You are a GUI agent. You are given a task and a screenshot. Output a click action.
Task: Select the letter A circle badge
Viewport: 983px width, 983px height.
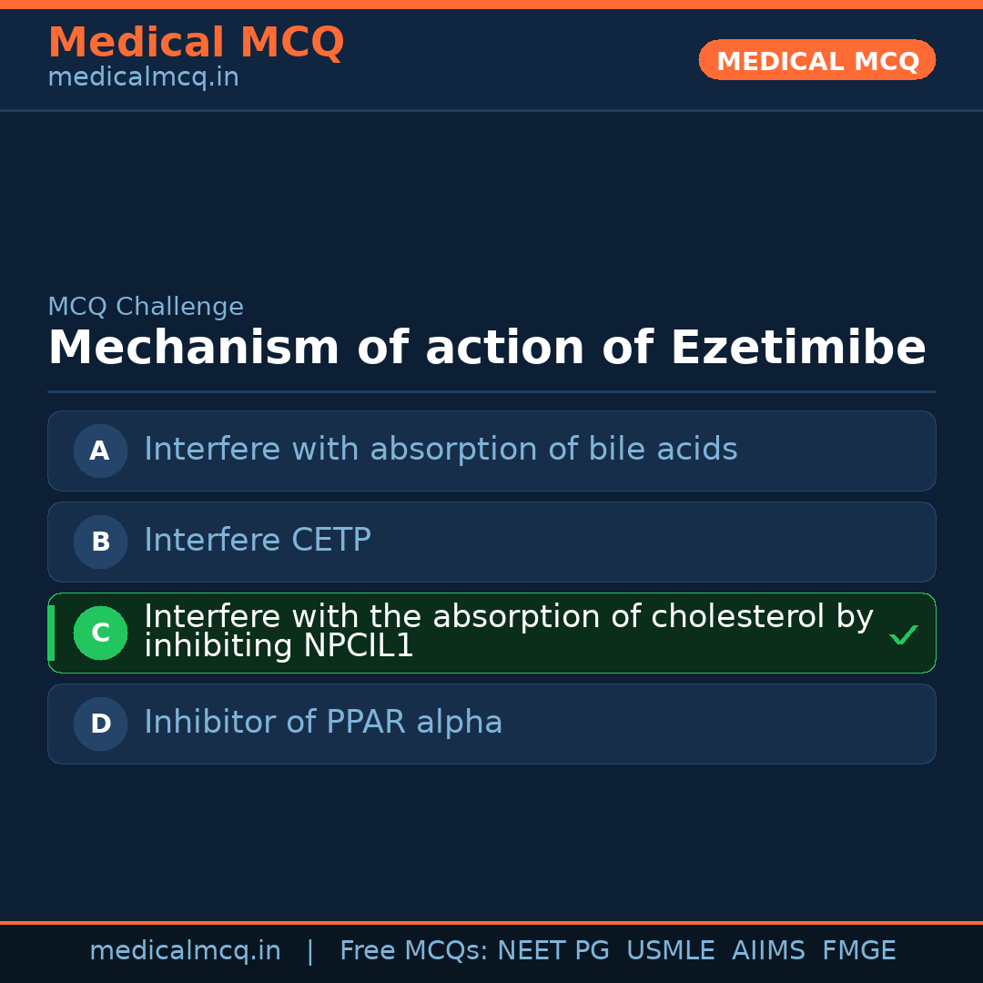tap(100, 451)
